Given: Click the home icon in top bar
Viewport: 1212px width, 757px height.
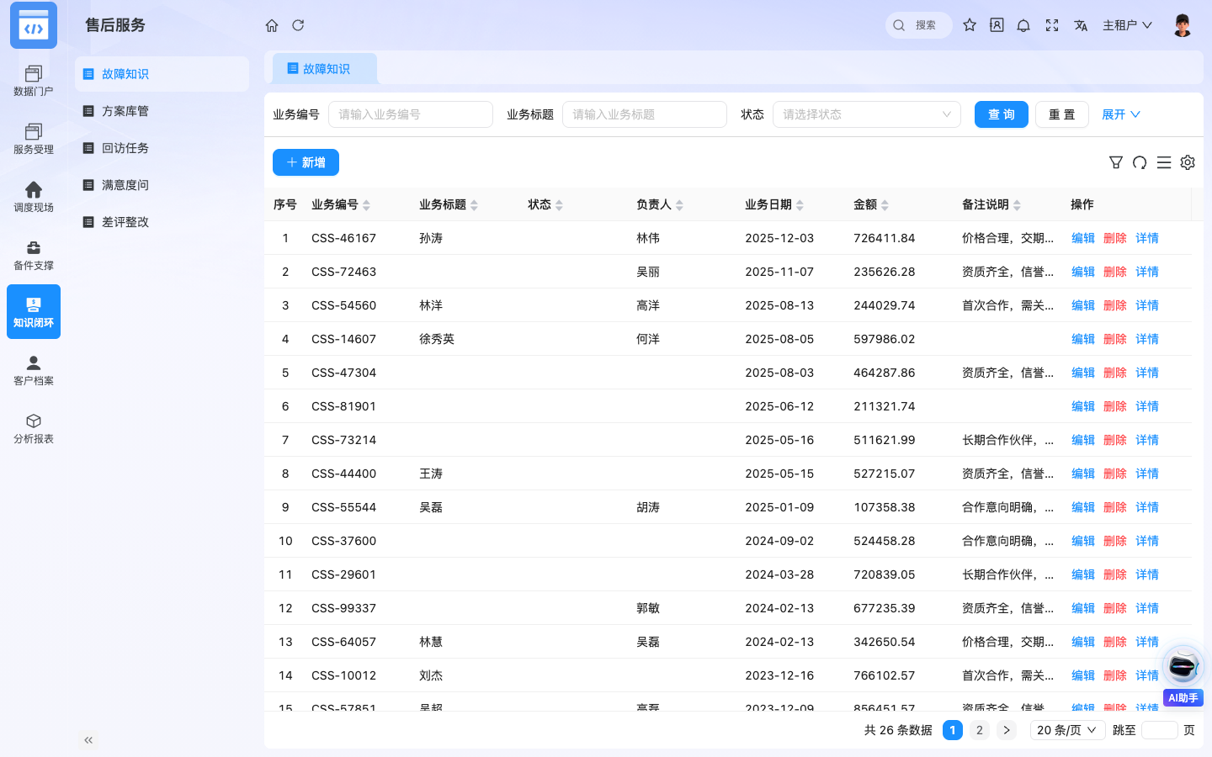Looking at the screenshot, I should point(272,25).
